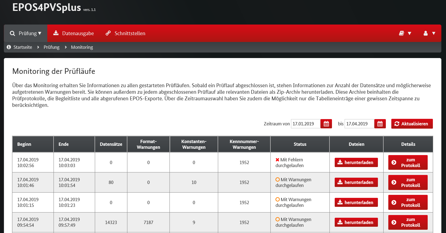Viewport: 446px width, 233px height.
Task: Open calendar picker for start date
Action: point(326,124)
